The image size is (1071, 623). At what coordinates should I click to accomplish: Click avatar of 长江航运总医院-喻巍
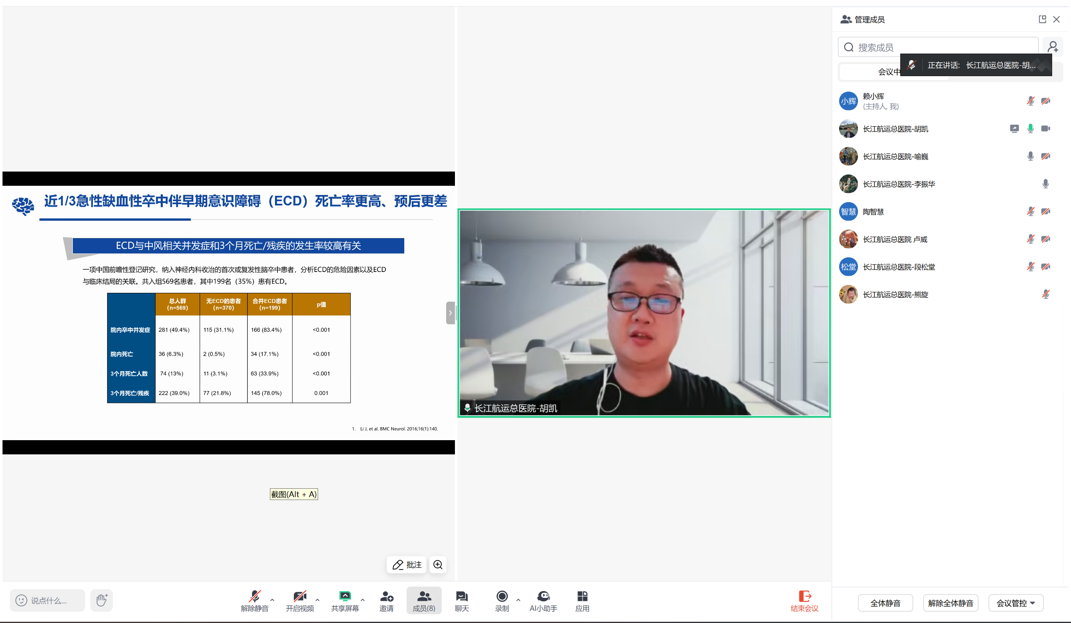(848, 156)
